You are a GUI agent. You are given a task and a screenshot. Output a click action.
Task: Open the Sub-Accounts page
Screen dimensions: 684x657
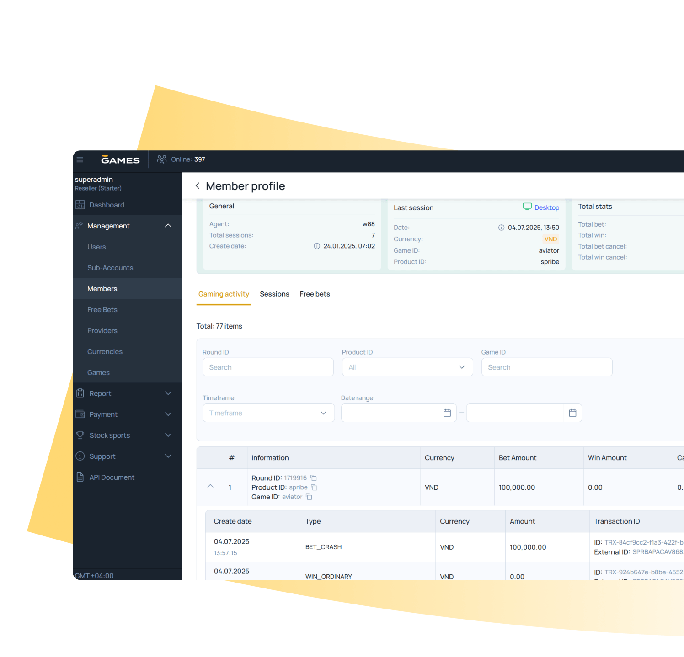(110, 268)
